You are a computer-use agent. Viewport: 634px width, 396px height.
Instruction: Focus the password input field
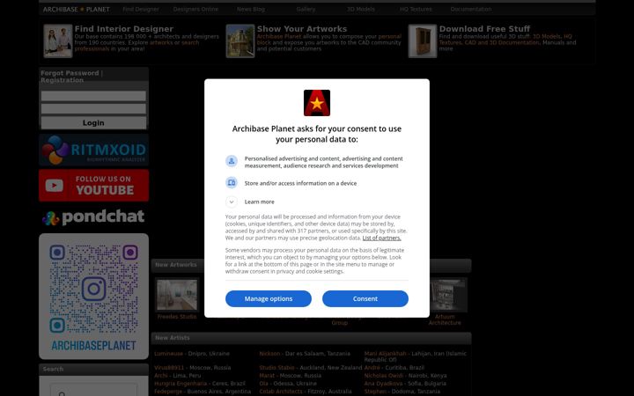click(93, 109)
